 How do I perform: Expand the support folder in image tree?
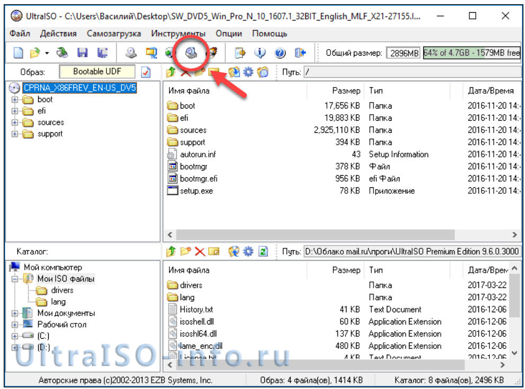pos(15,134)
